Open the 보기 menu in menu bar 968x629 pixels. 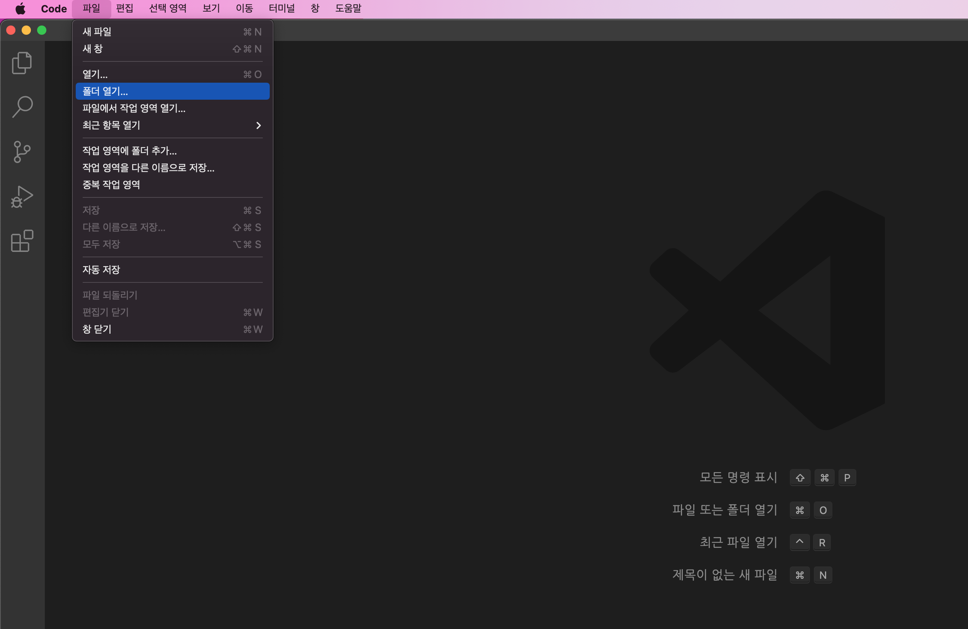pos(211,8)
